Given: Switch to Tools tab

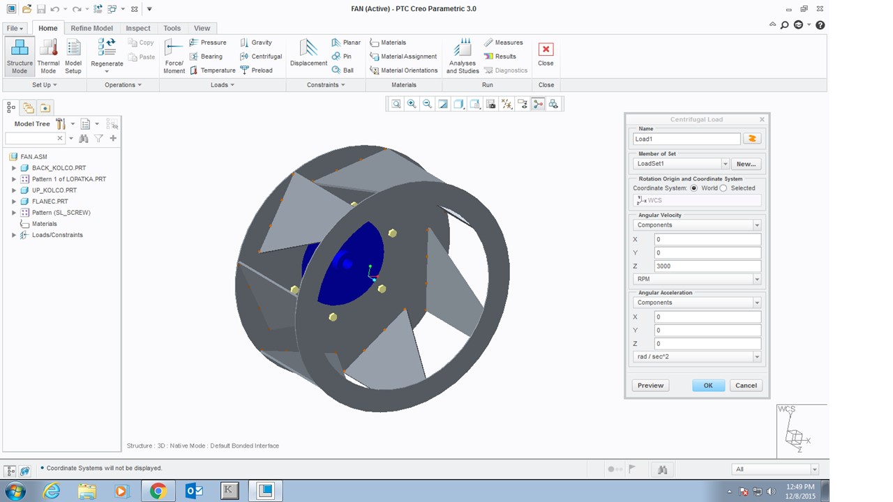Looking at the screenshot, I should (x=172, y=29).
